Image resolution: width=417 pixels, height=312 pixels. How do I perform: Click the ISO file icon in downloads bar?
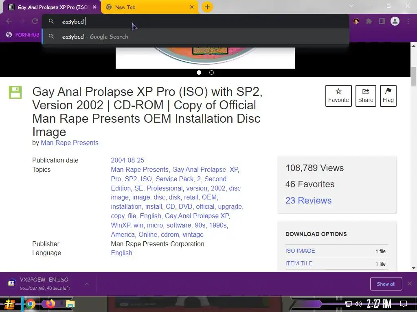12,283
